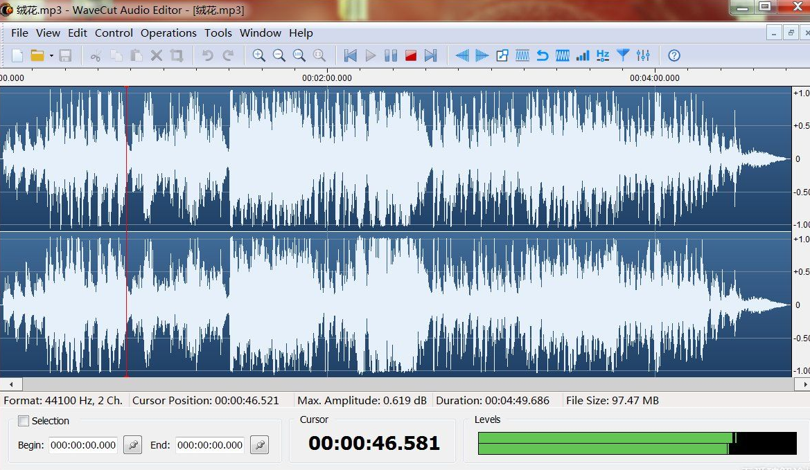
Task: Restore the inner document window
Action: pyautogui.click(x=791, y=33)
